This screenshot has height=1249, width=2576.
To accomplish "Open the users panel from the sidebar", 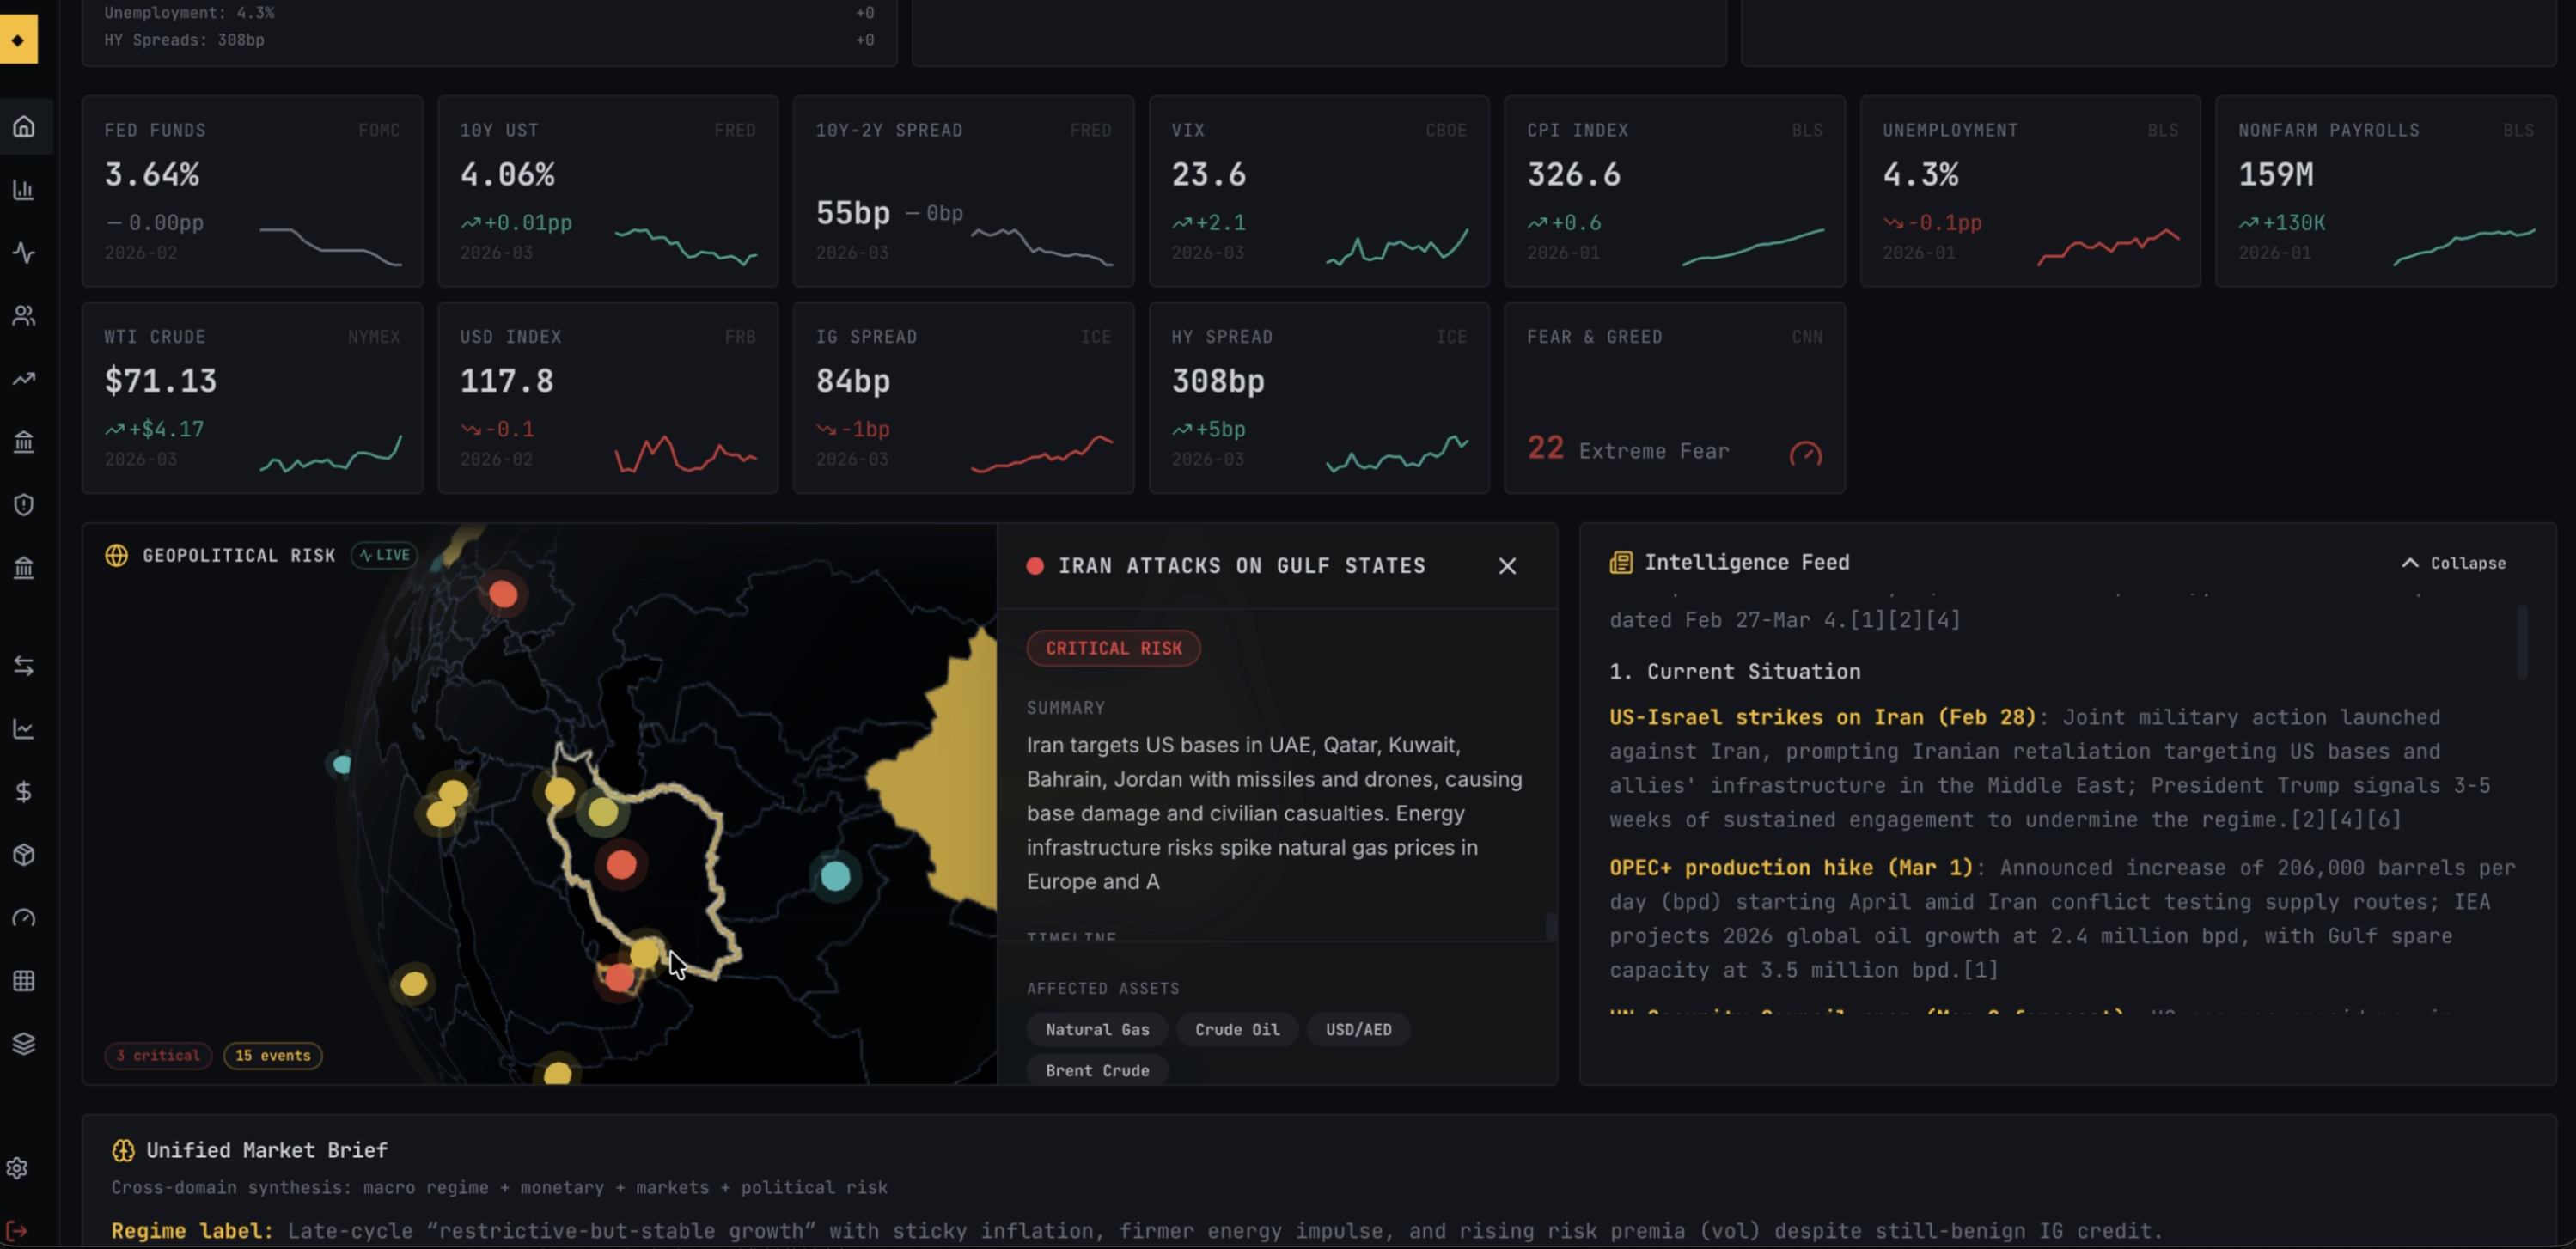I will point(24,316).
